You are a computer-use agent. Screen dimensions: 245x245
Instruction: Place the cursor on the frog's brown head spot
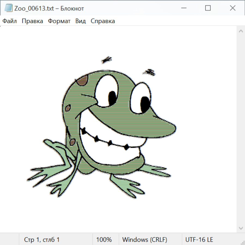[x=82, y=81]
